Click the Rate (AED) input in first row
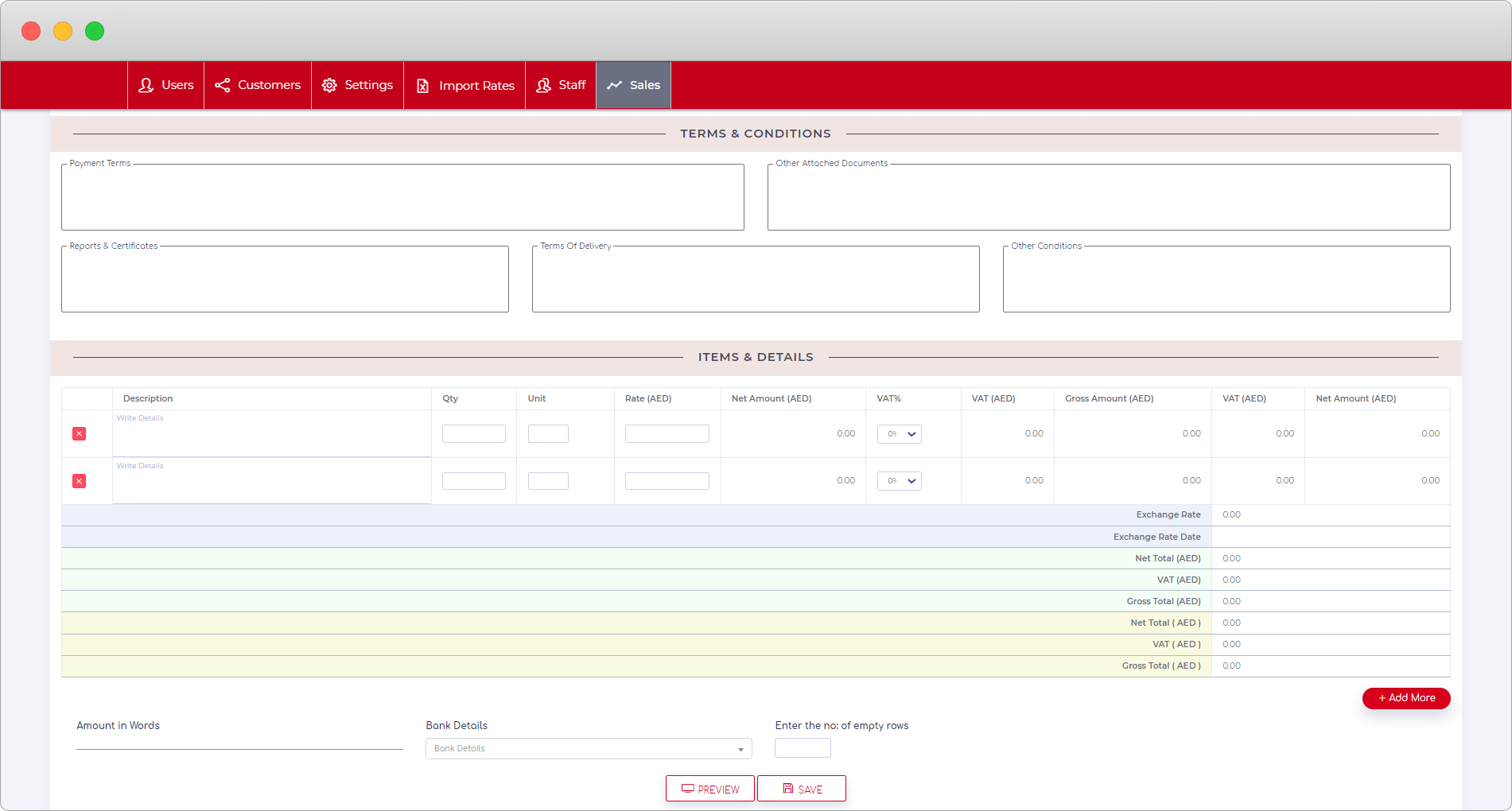Screen dimensions: 1512x811 point(667,433)
